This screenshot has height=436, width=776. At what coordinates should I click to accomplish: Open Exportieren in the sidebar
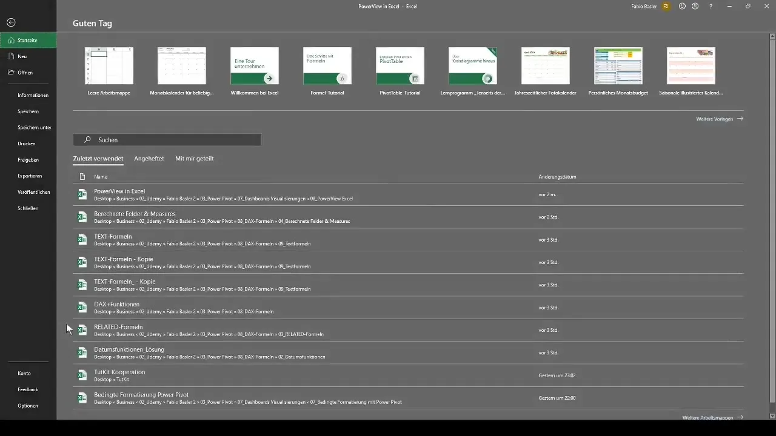30,176
